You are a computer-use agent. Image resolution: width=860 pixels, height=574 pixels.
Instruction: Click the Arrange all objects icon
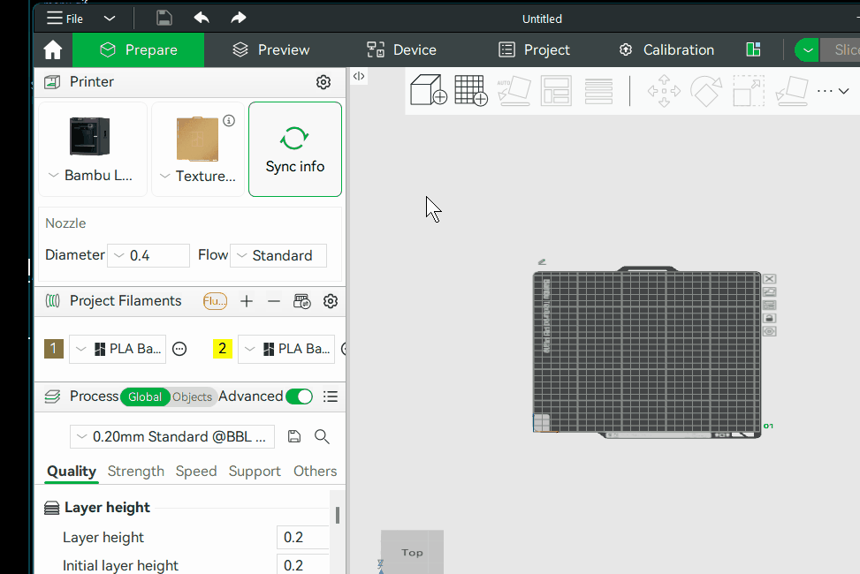click(556, 90)
